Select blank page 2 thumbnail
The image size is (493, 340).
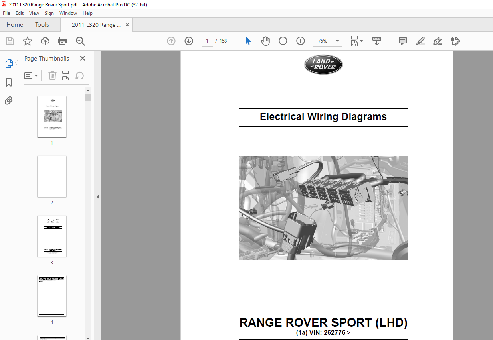pyautogui.click(x=52, y=176)
